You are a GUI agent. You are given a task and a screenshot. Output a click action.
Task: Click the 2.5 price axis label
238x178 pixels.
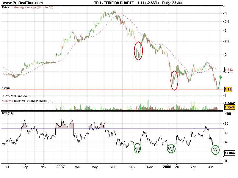[x=227, y=41]
